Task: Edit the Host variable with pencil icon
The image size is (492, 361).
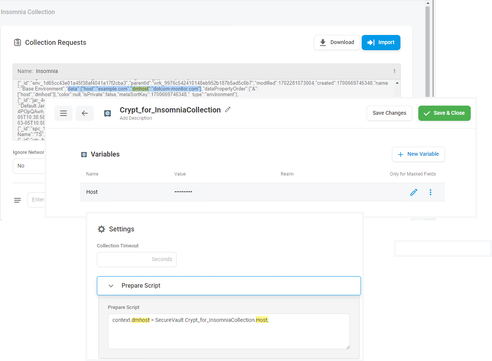Action: coord(414,192)
